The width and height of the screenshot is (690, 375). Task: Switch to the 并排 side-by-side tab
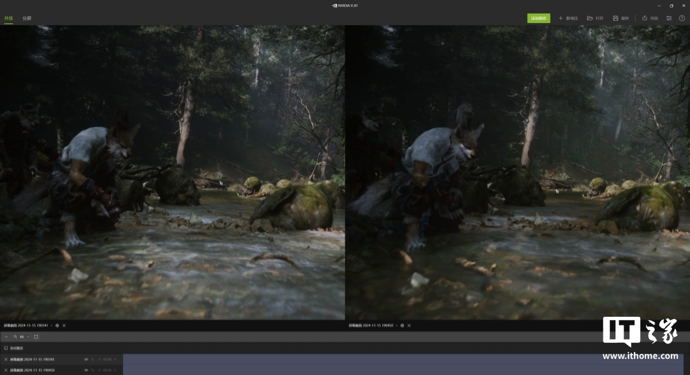[9, 18]
